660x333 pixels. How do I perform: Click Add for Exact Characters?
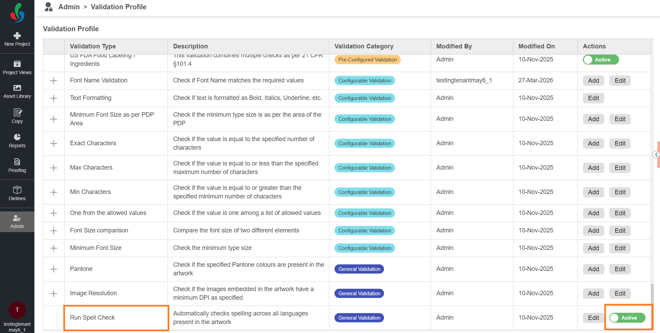593,143
